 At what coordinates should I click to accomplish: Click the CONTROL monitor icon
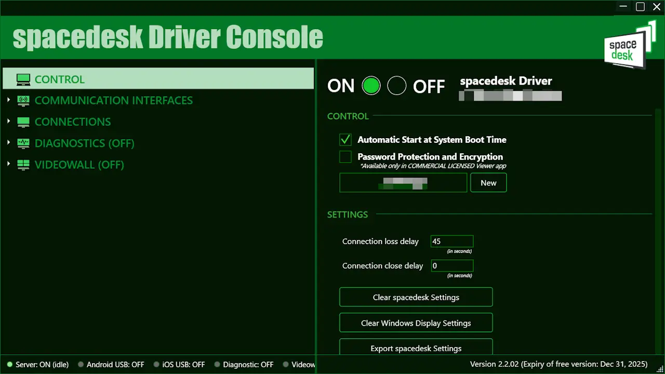tap(23, 79)
